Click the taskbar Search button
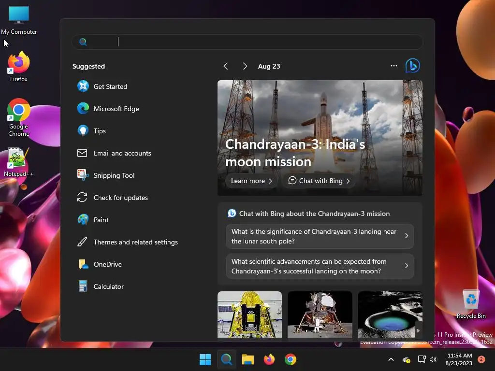 226,359
